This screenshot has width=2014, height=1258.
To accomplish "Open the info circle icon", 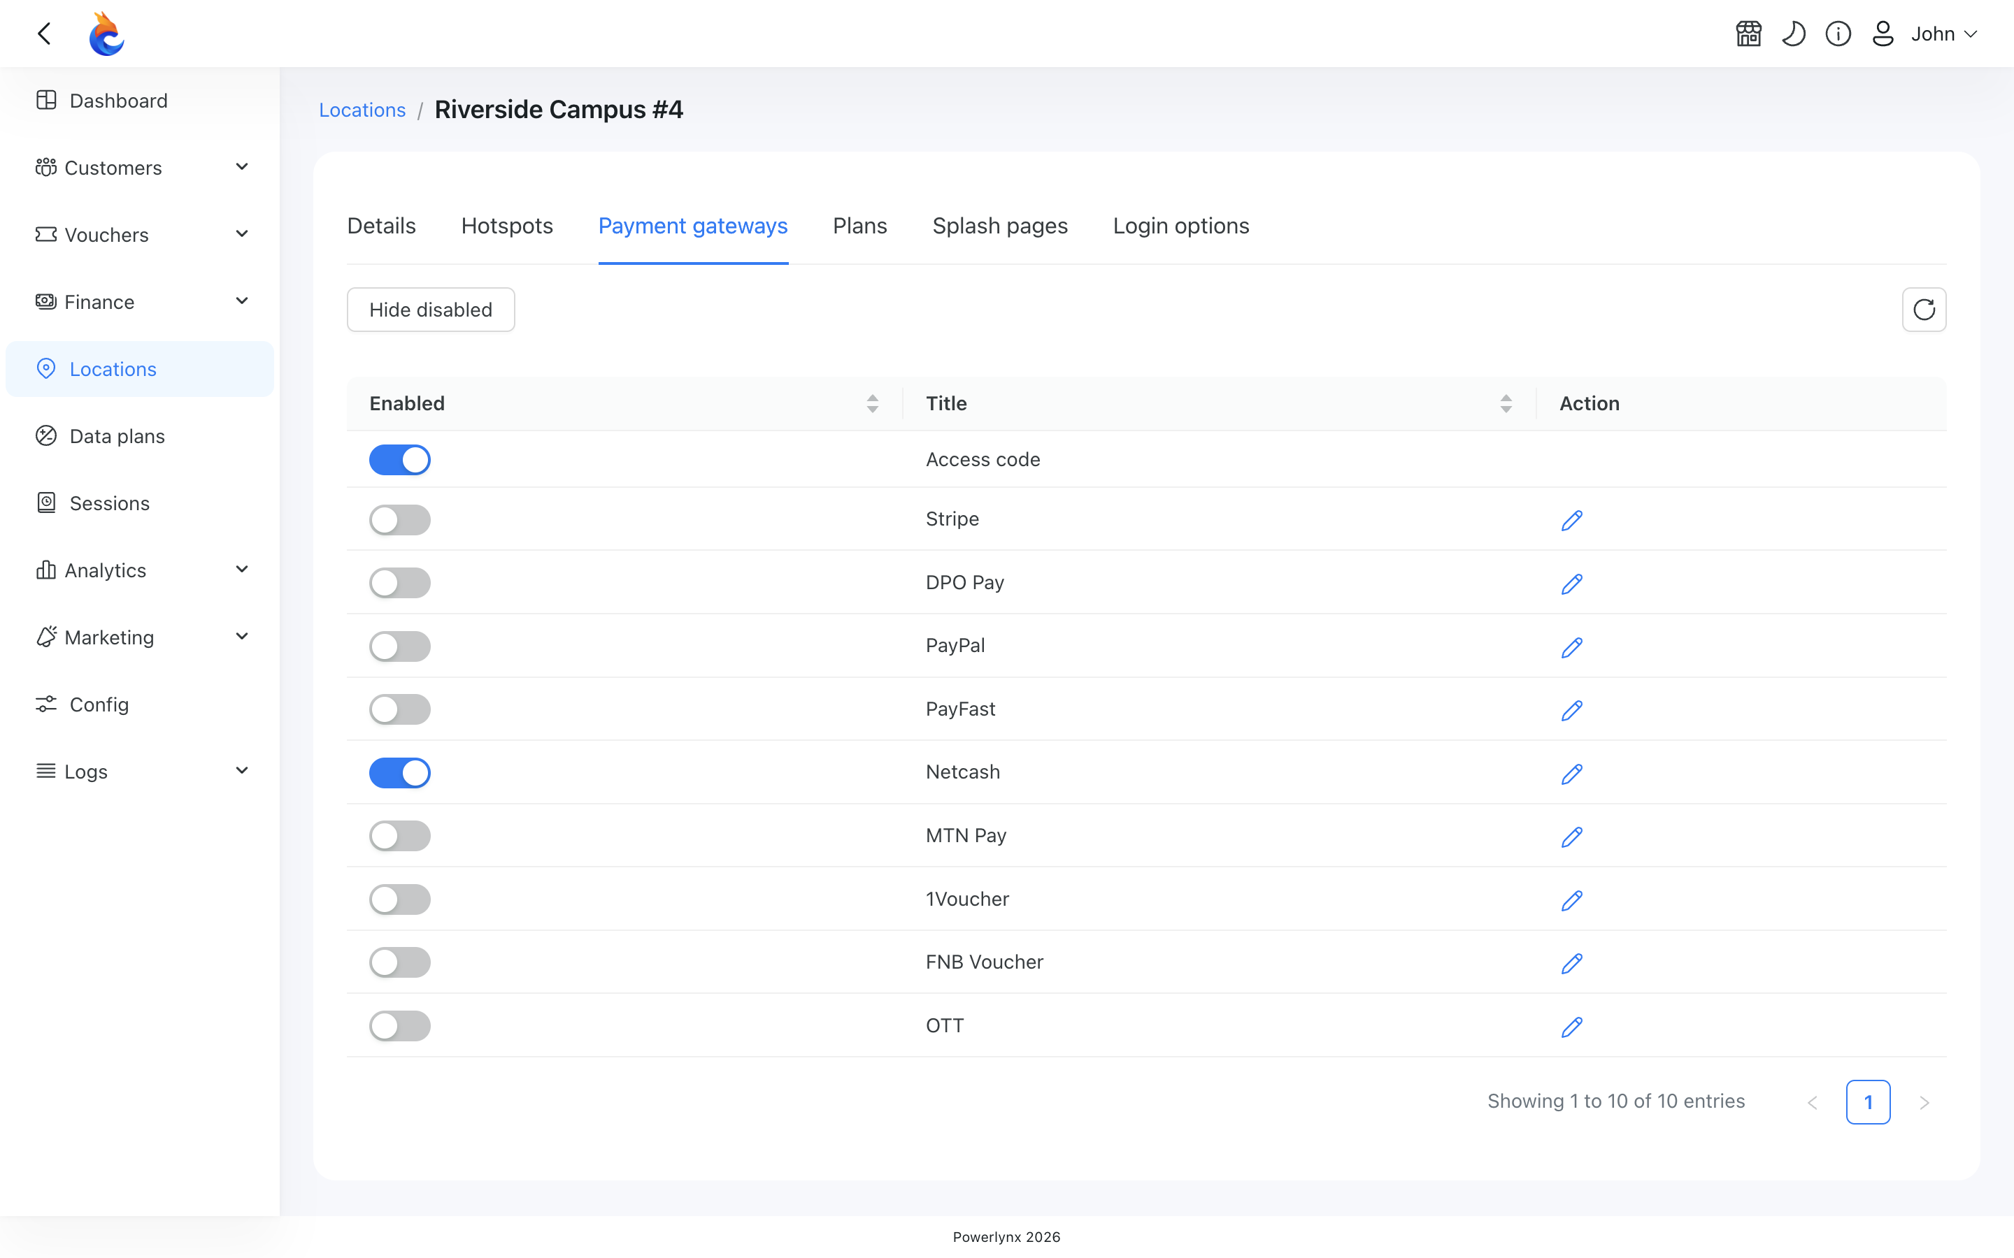I will (x=1838, y=34).
